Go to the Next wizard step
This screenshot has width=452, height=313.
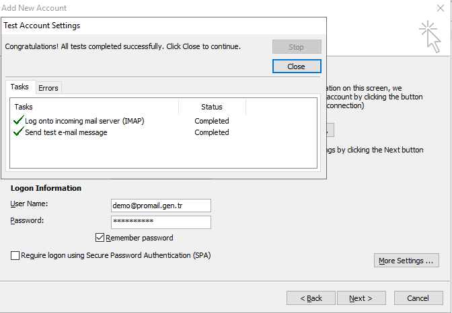361,298
